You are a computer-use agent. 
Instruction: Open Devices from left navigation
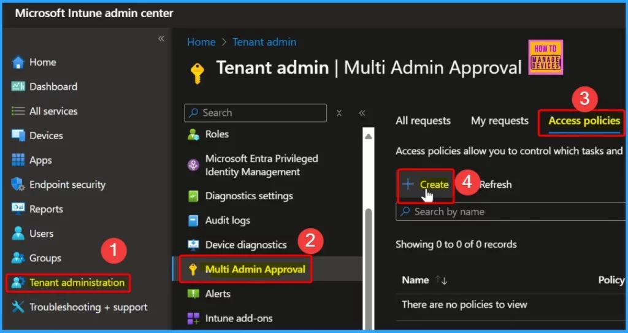[46, 136]
